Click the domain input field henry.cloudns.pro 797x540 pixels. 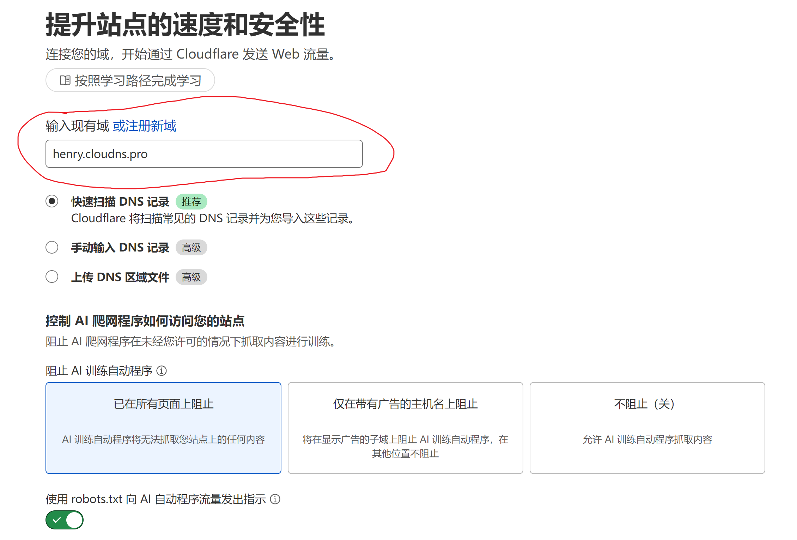tap(204, 154)
